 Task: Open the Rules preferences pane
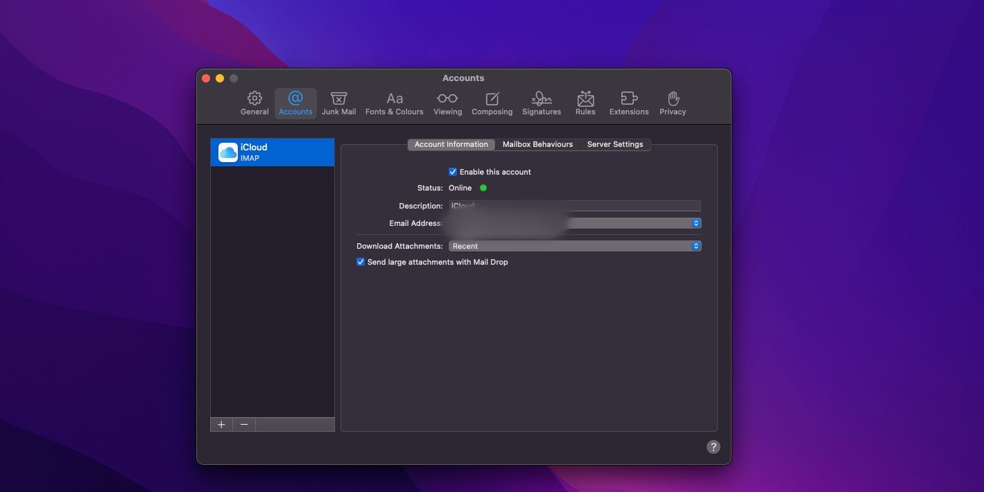[x=585, y=103]
